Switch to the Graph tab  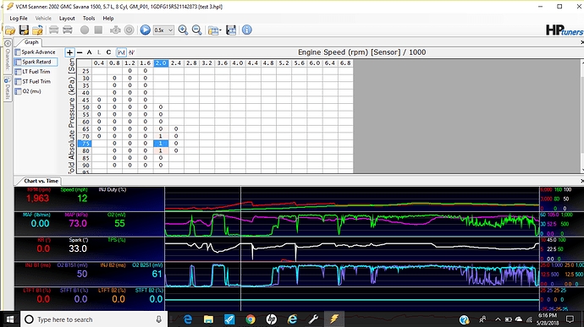(31, 42)
